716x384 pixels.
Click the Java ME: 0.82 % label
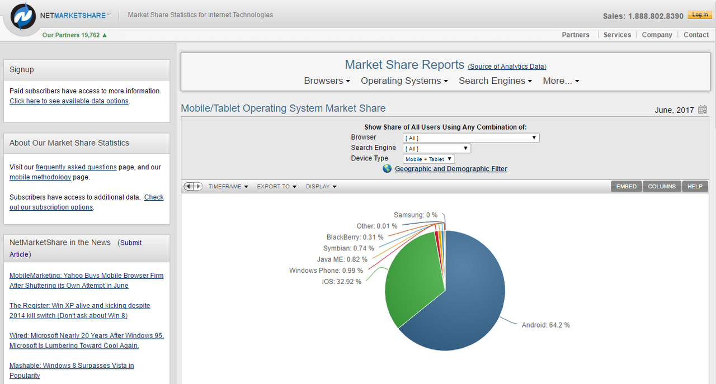342,259
